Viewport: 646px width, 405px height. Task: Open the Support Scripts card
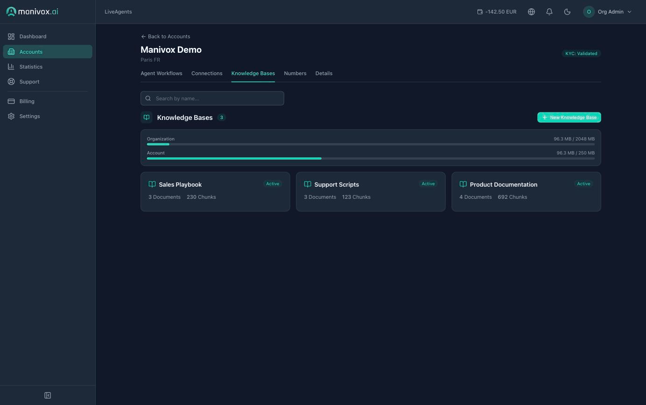[x=371, y=192]
